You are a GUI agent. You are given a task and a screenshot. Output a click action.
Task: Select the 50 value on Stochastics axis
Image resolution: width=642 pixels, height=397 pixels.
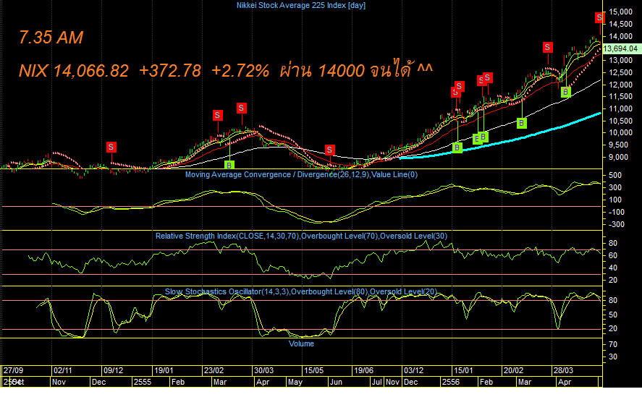tap(613, 315)
